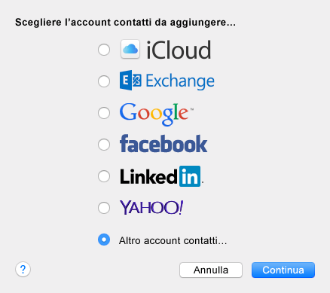The height and width of the screenshot is (293, 330).
Task: Click the Altro account contatti label
Action: 173,240
